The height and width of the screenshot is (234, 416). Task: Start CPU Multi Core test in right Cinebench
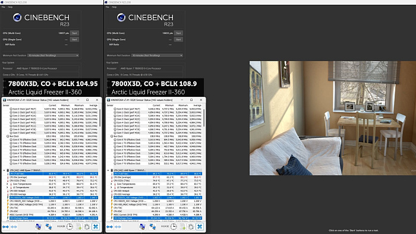[x=178, y=33]
